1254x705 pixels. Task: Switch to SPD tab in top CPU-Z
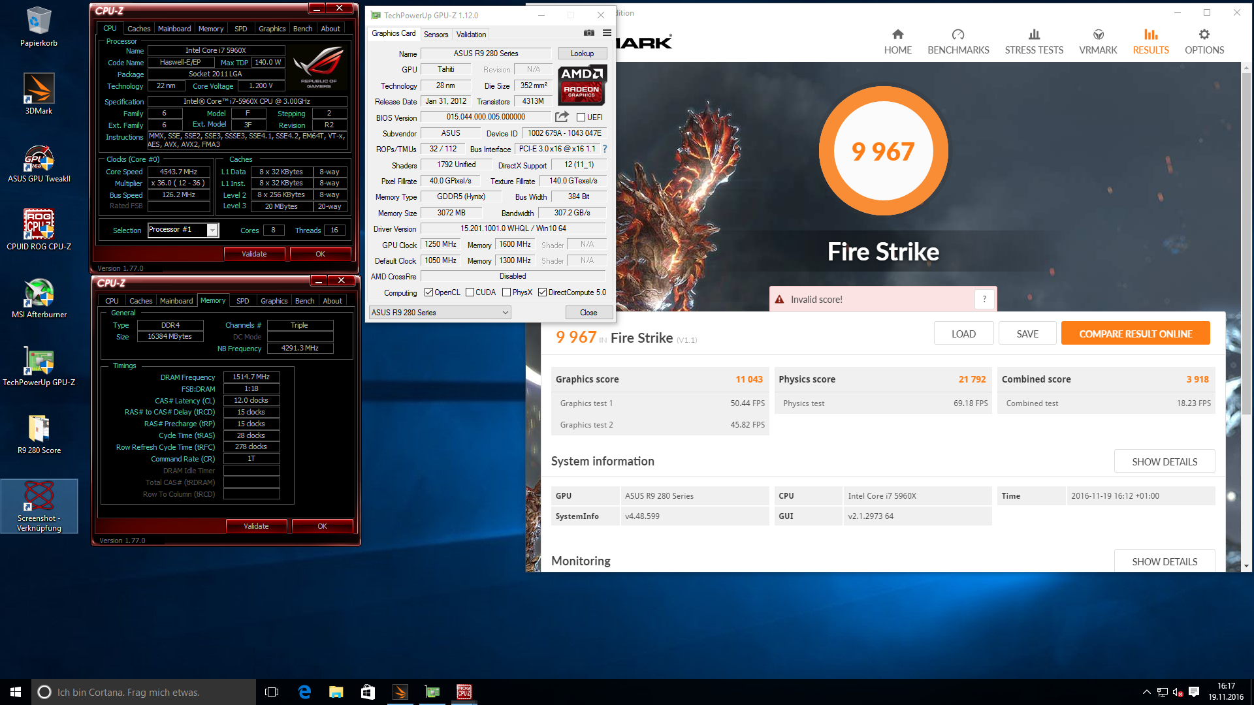click(x=240, y=29)
